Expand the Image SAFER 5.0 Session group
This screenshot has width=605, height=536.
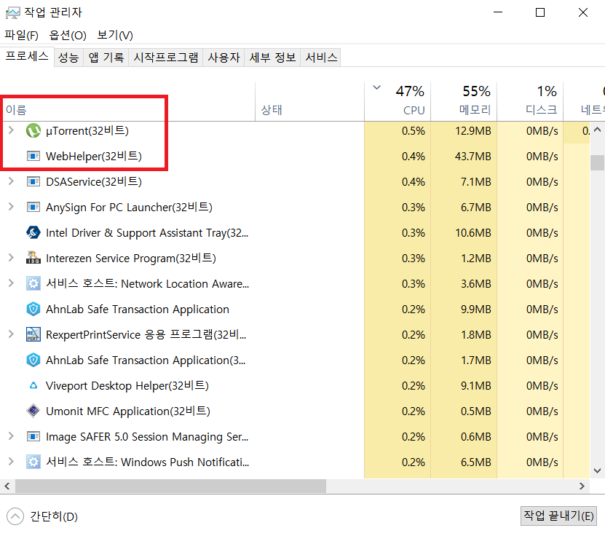point(11,436)
